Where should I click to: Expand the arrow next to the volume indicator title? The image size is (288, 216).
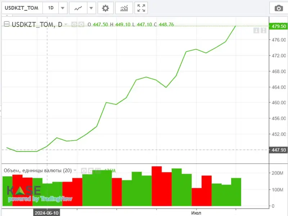[75, 170]
